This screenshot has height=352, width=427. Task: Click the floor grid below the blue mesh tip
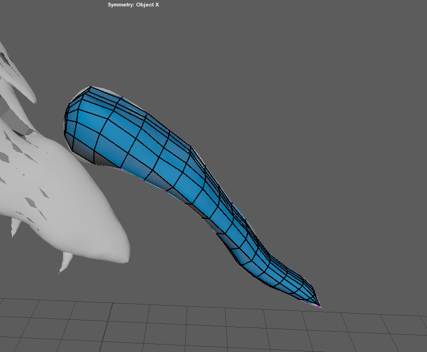(320, 326)
